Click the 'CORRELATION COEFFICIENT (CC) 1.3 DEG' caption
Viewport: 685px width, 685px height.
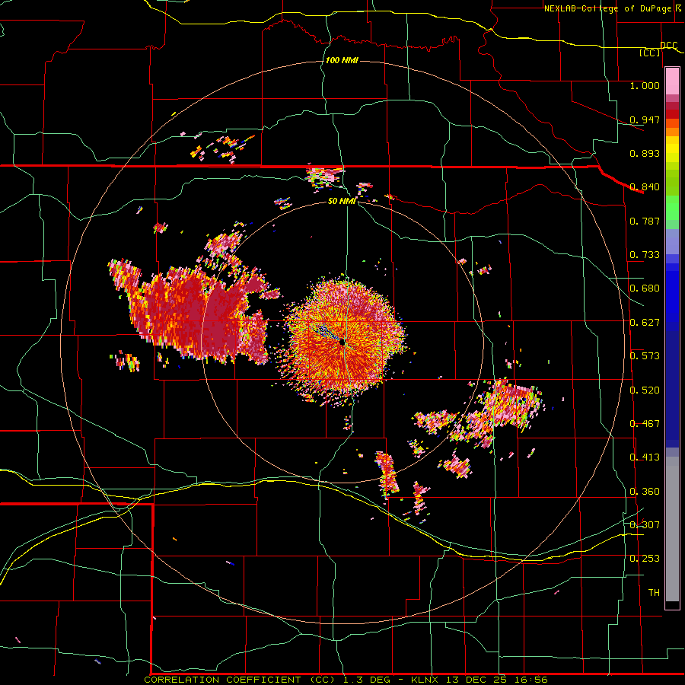click(x=266, y=680)
